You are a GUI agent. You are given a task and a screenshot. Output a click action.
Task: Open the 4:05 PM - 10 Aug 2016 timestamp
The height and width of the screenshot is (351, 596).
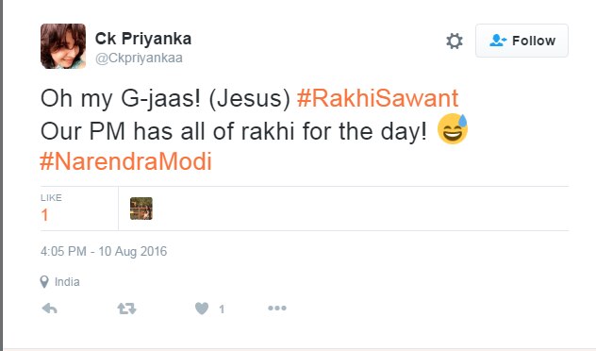click(104, 251)
